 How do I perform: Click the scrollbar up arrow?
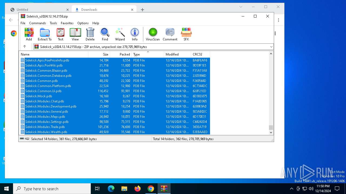coord(271,54)
